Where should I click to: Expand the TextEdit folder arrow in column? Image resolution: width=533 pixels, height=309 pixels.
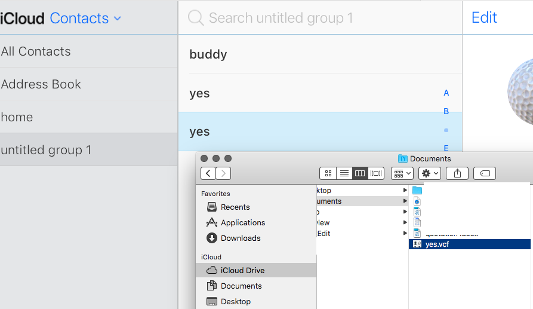coord(405,234)
